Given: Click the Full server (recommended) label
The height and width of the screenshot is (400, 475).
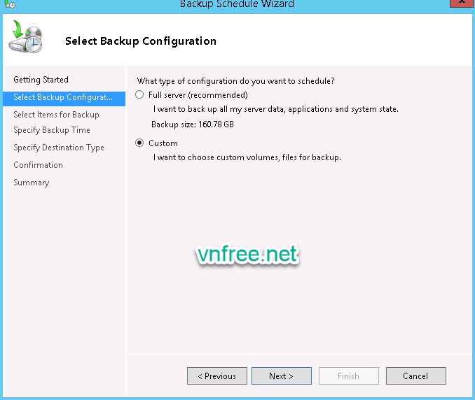Looking at the screenshot, I should coord(198,95).
